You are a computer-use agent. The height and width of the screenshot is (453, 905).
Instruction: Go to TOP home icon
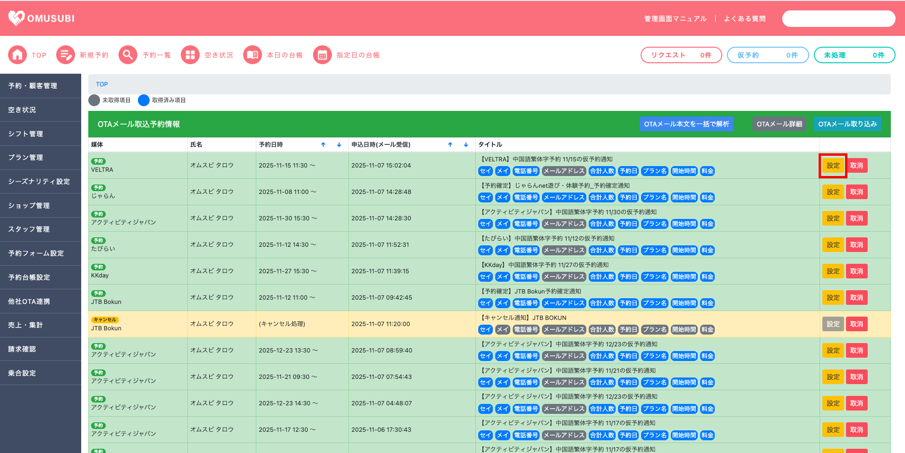tap(17, 55)
